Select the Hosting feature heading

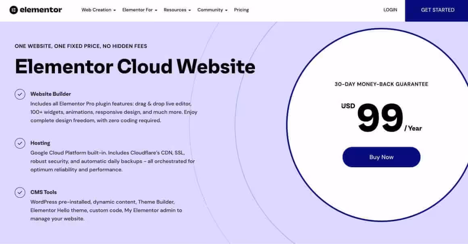(40, 143)
